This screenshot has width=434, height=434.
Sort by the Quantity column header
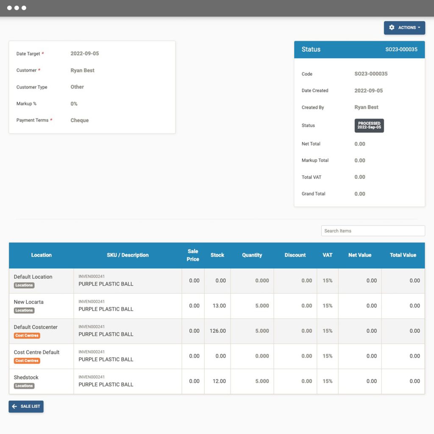click(252, 255)
